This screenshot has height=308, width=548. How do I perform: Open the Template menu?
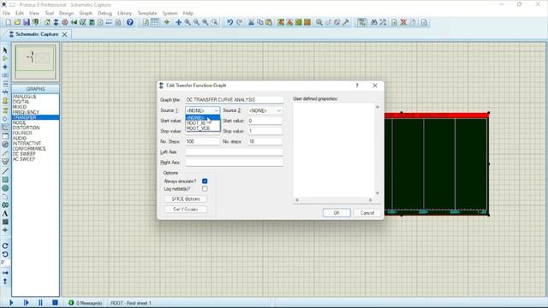coord(147,14)
